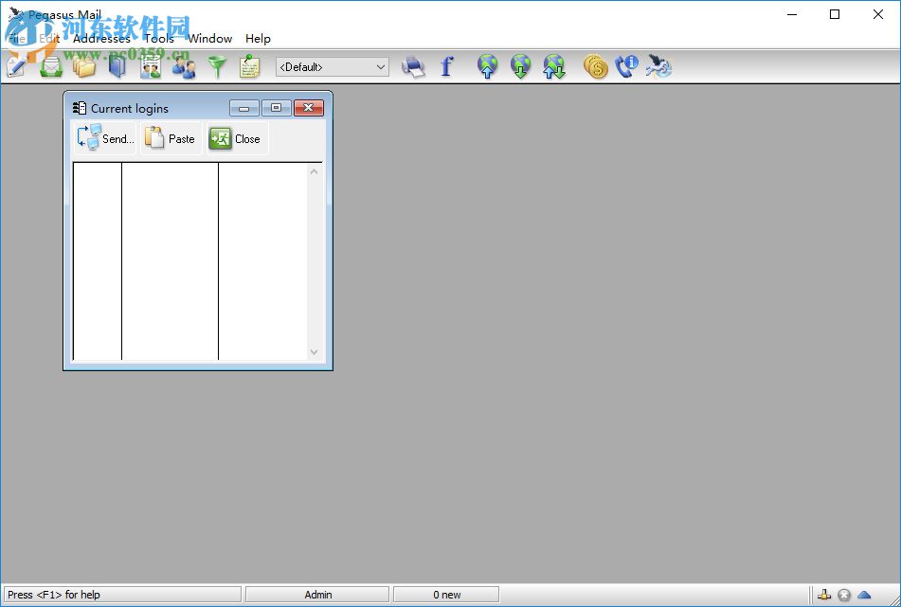The image size is (901, 607).
Task: Click the font 'f' toolbar icon
Action: (446, 66)
